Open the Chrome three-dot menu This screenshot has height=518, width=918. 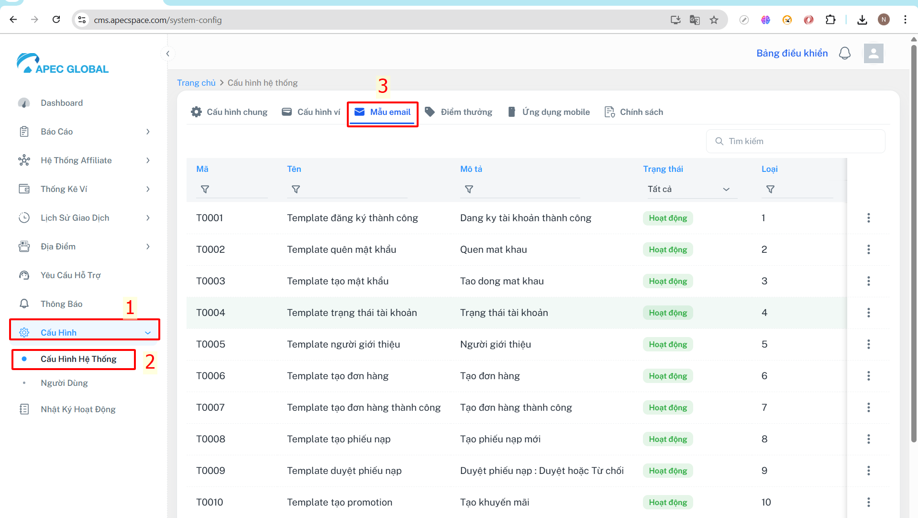coord(905,20)
